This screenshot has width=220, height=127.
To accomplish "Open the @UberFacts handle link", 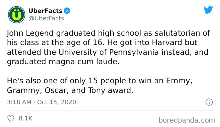I will (x=46, y=18).
